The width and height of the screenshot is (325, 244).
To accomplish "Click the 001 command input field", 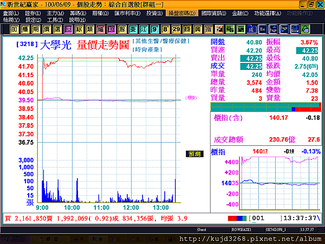I will coord(265,219).
